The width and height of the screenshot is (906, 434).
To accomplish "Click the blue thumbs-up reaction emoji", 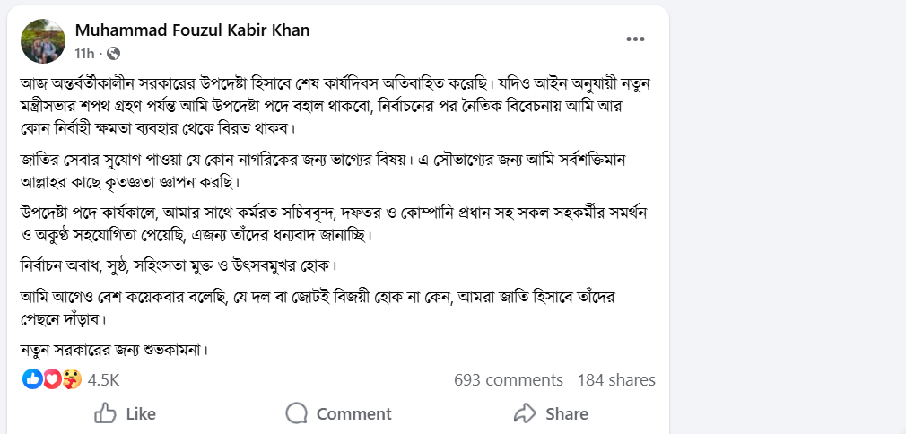I will point(32,379).
